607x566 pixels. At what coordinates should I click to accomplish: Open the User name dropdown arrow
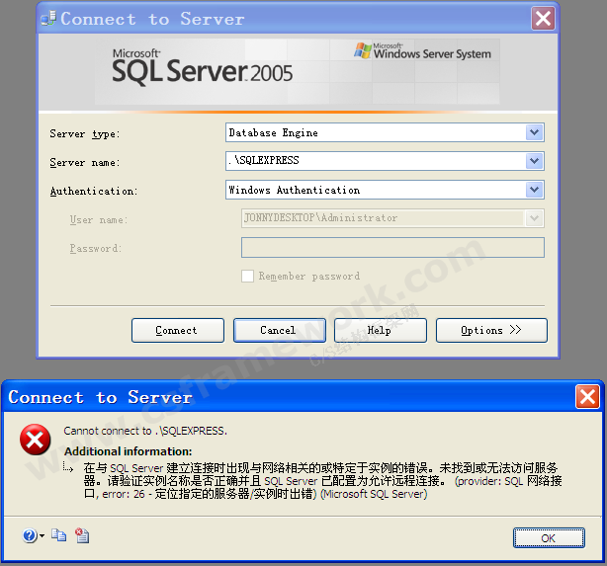click(x=535, y=218)
